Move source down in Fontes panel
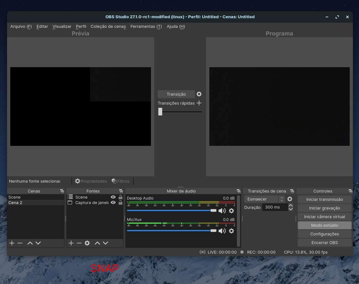The image size is (359, 284). tap(105, 243)
